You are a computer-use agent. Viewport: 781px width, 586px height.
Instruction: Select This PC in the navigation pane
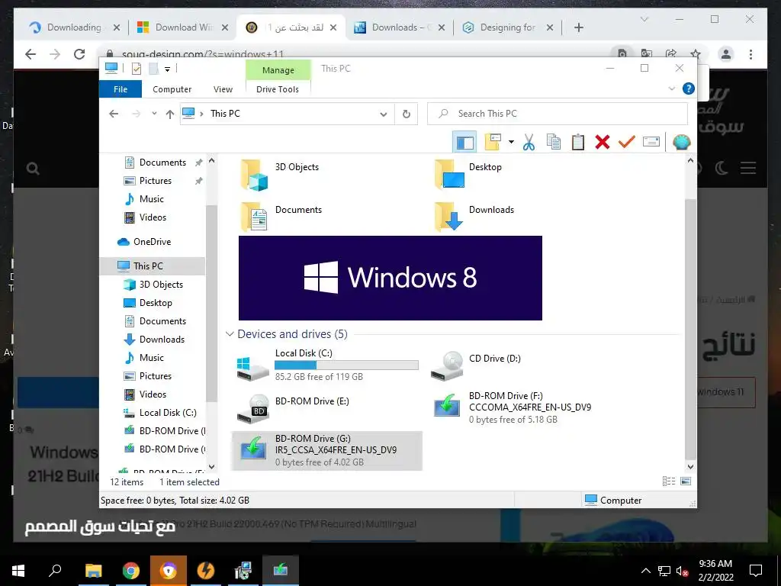click(x=153, y=266)
